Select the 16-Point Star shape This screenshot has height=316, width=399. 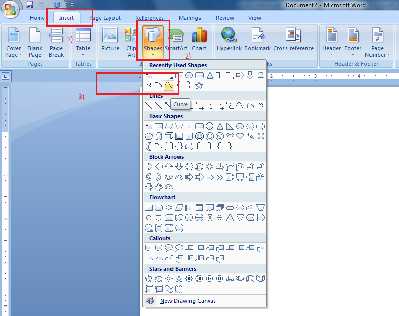click(199, 279)
